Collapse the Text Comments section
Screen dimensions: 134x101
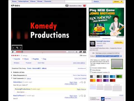[x=12, y=78]
